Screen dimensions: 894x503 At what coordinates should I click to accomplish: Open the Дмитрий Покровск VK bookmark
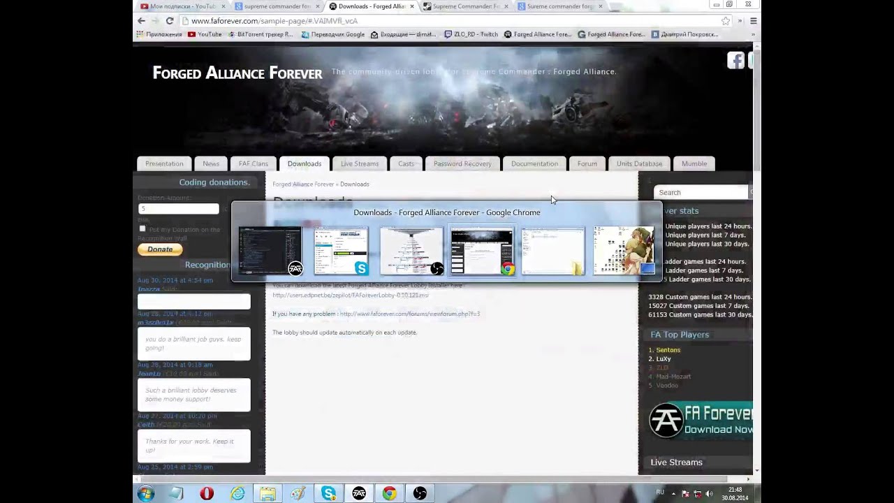click(684, 34)
